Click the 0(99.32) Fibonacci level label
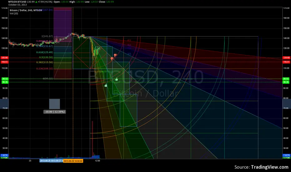The height and width of the screenshot is (172, 291). tap(48, 78)
